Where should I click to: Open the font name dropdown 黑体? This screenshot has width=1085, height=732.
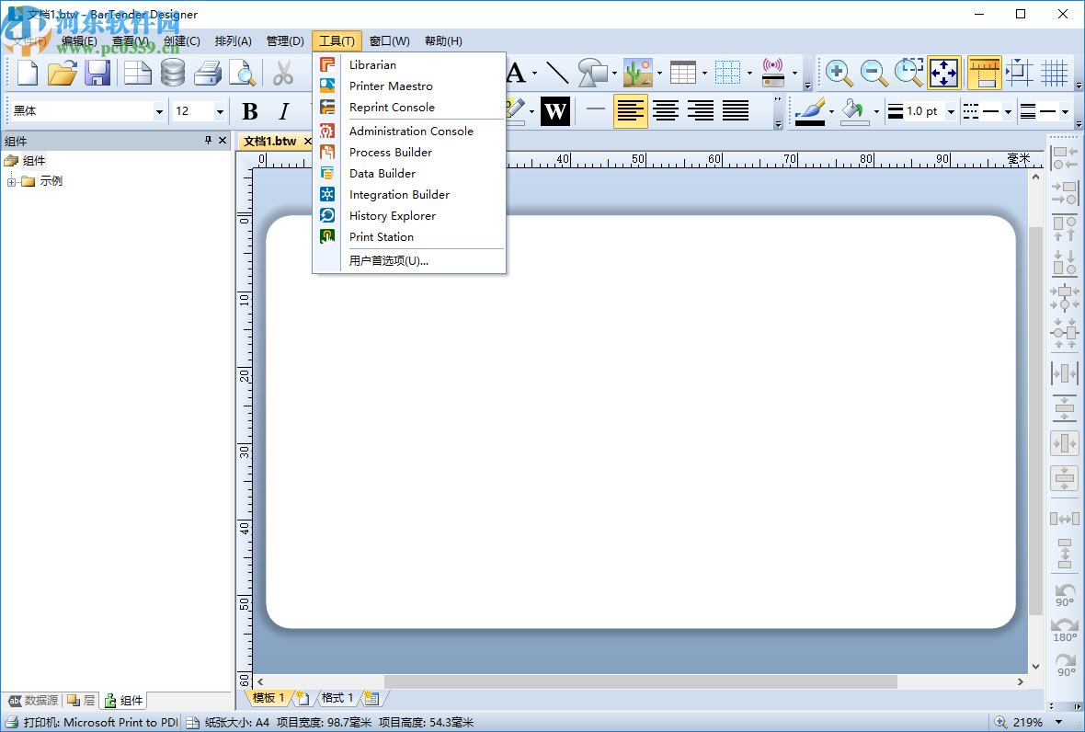(159, 111)
